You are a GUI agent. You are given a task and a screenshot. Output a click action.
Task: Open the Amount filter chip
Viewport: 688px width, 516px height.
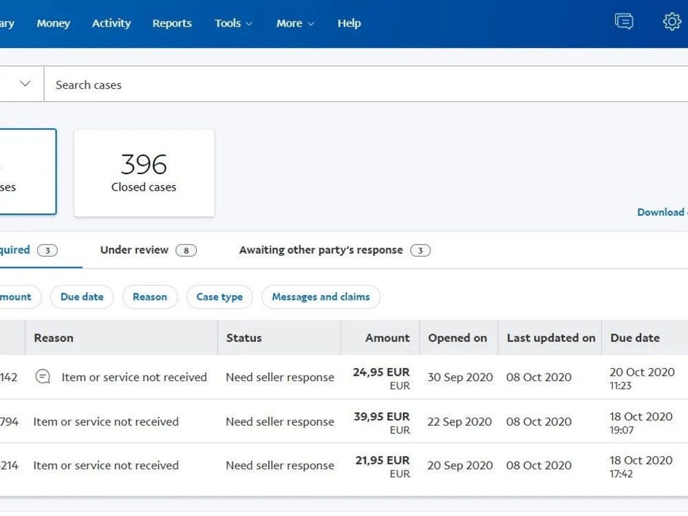click(20, 297)
